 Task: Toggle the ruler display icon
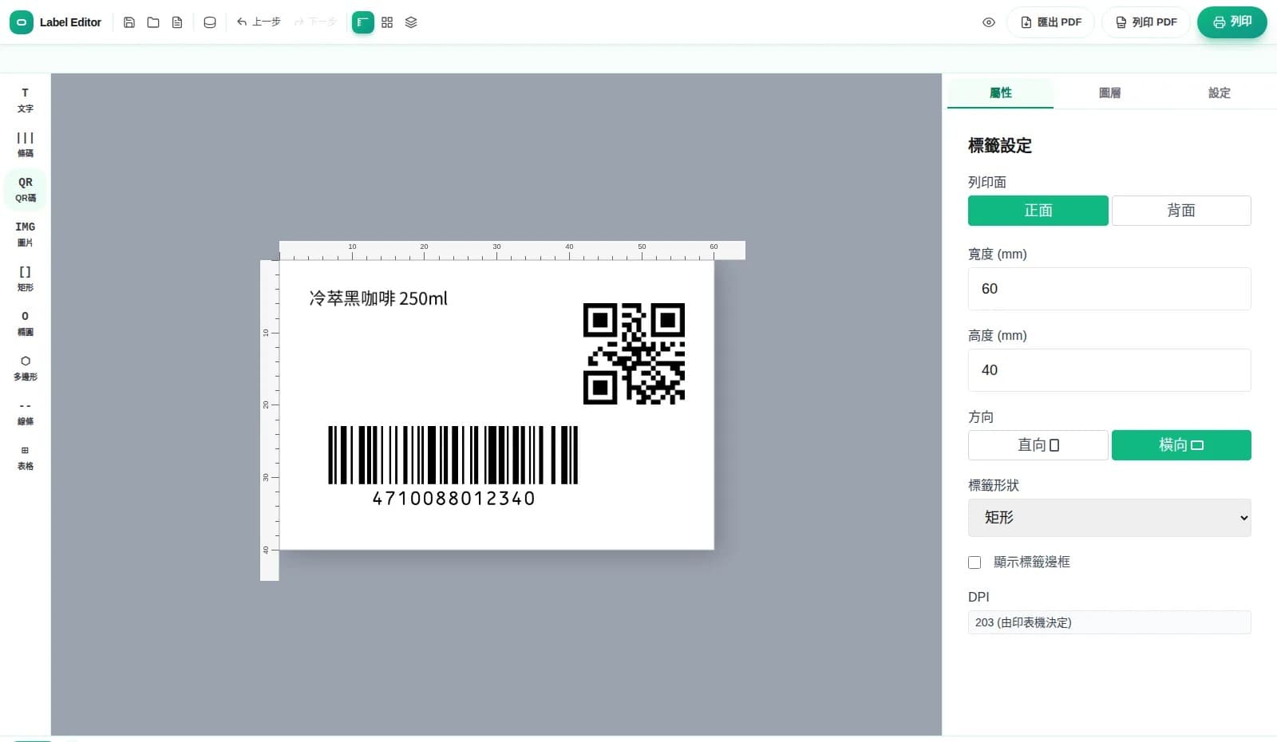click(363, 22)
